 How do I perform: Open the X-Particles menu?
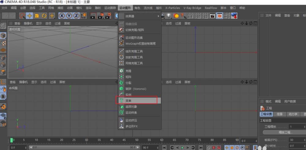tap(173, 8)
